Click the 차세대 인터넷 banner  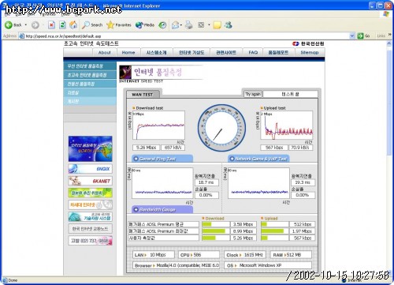coord(90,204)
